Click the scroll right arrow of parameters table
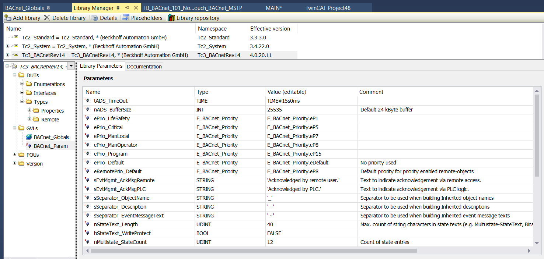 529,251
